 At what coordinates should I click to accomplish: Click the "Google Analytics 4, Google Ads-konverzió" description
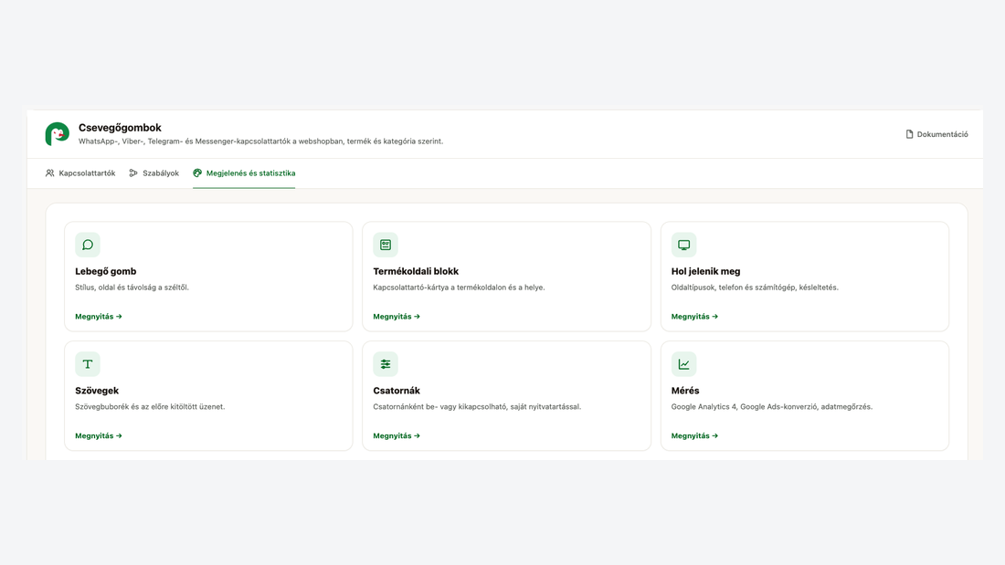(772, 406)
